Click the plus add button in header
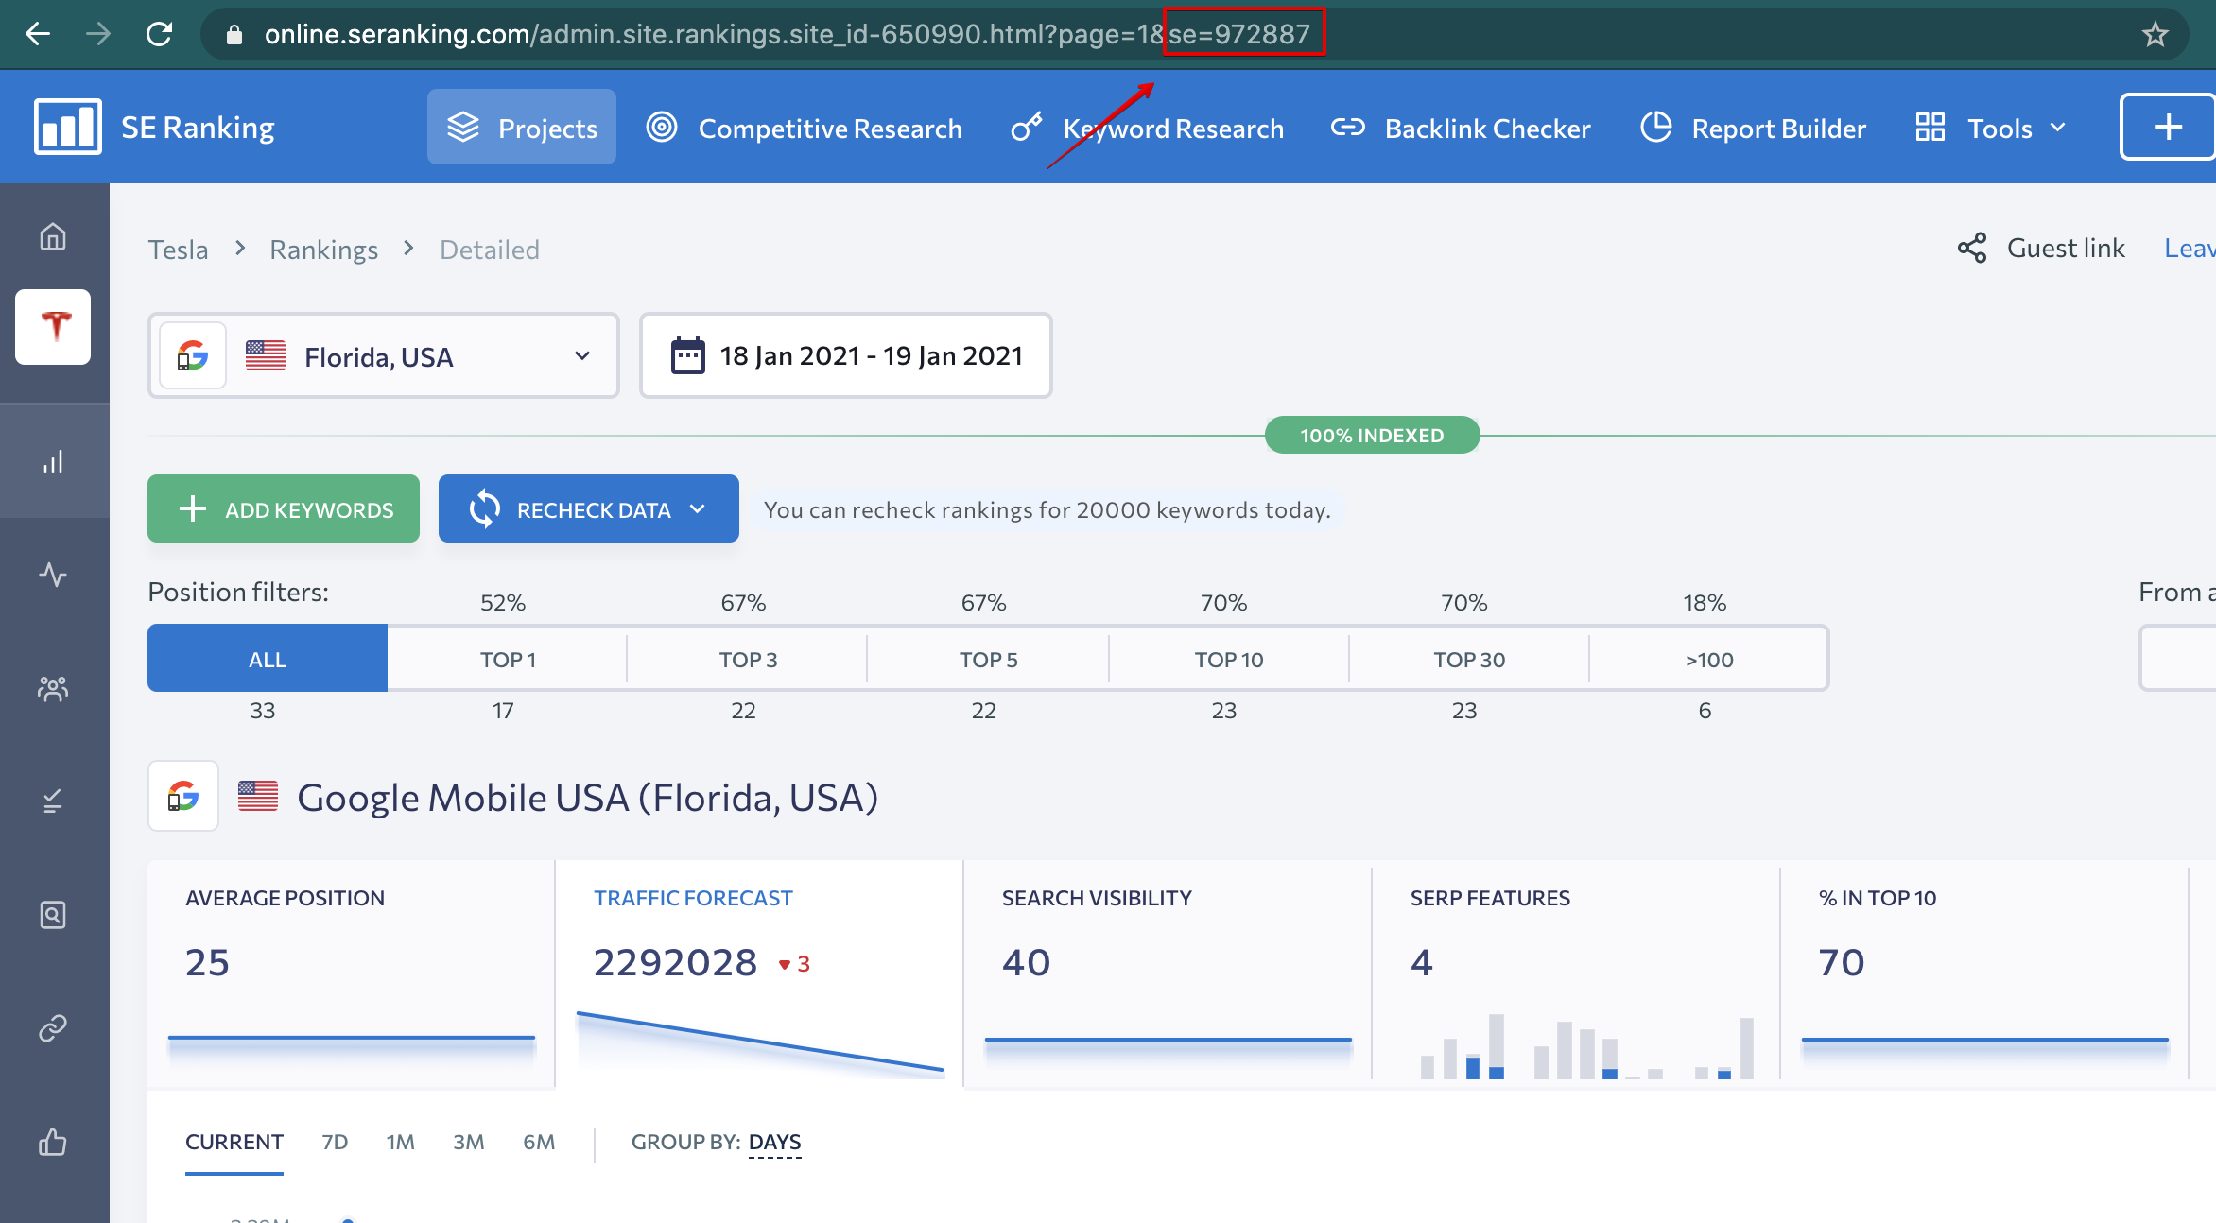 [x=2167, y=127]
